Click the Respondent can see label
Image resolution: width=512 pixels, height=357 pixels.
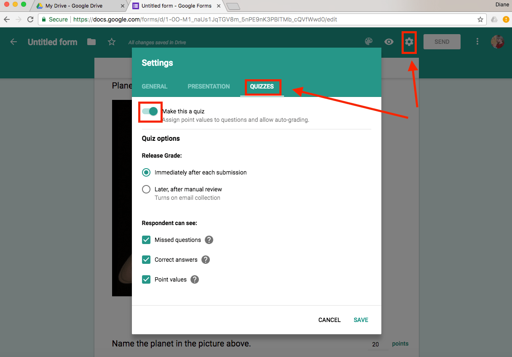169,223
